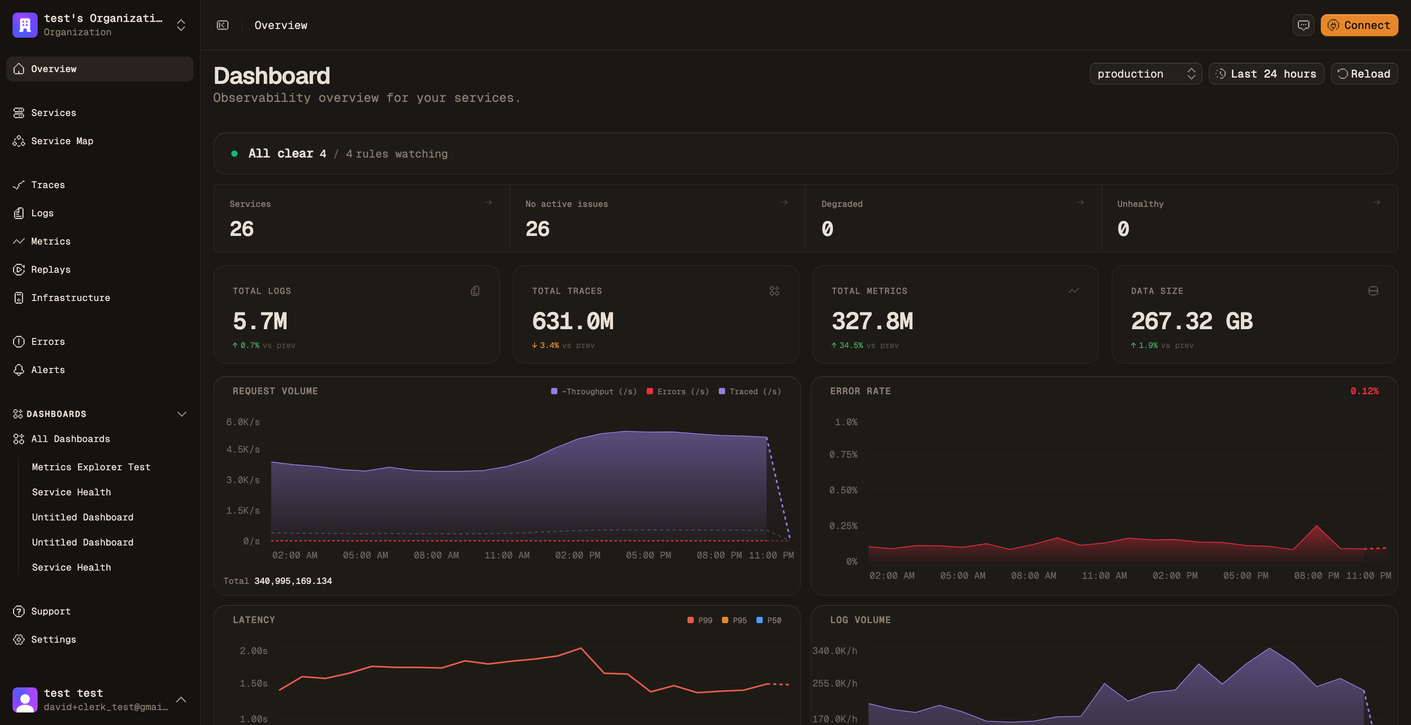Open Degraded card arrow
This screenshot has height=725, width=1411.
[x=1080, y=203]
